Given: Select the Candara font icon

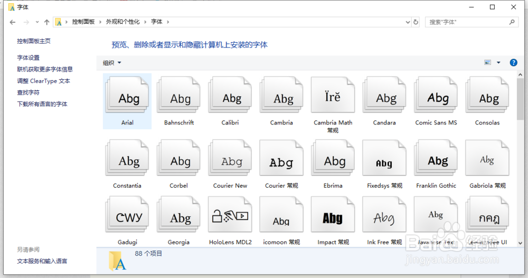Looking at the screenshot, I should coord(384,95).
